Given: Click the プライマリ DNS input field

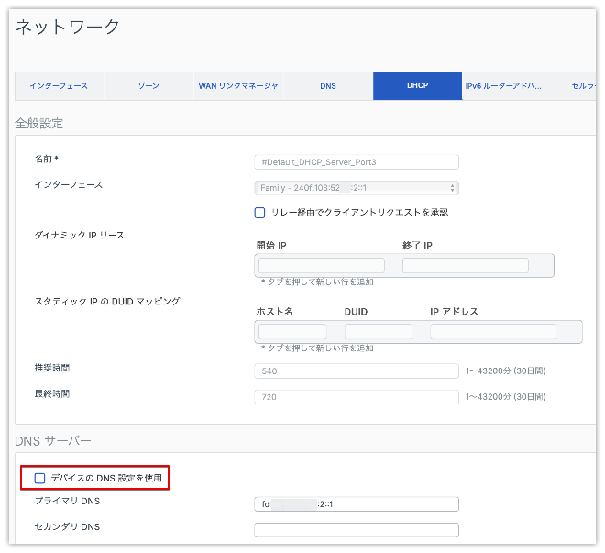Looking at the screenshot, I should tap(356, 503).
